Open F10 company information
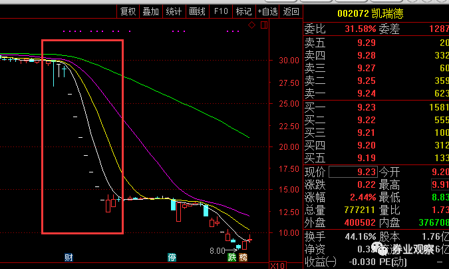Image resolution: width=449 pixels, height=269 pixels. click(221, 11)
